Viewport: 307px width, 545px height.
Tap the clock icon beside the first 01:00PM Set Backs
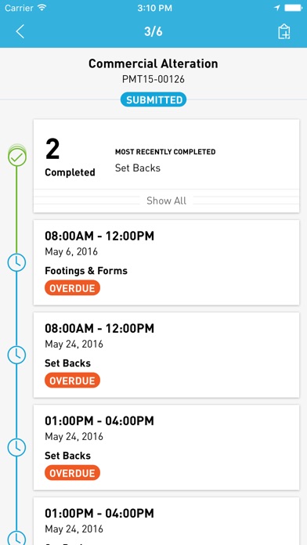(x=16, y=447)
